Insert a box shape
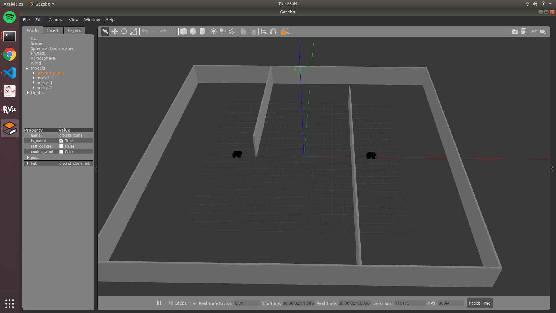 click(x=184, y=32)
